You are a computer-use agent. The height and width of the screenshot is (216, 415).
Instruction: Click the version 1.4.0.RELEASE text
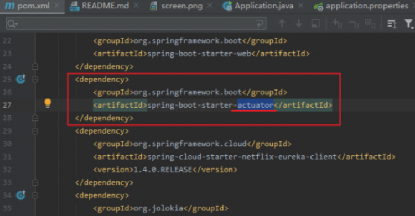[163, 170]
